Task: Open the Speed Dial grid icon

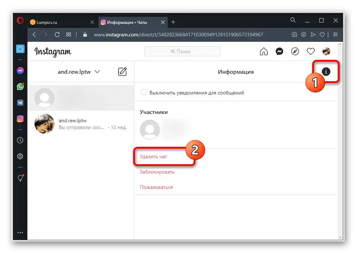Action: 68,35
